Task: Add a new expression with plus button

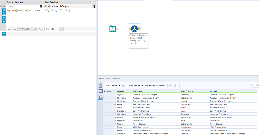Action: [x=4, y=34]
